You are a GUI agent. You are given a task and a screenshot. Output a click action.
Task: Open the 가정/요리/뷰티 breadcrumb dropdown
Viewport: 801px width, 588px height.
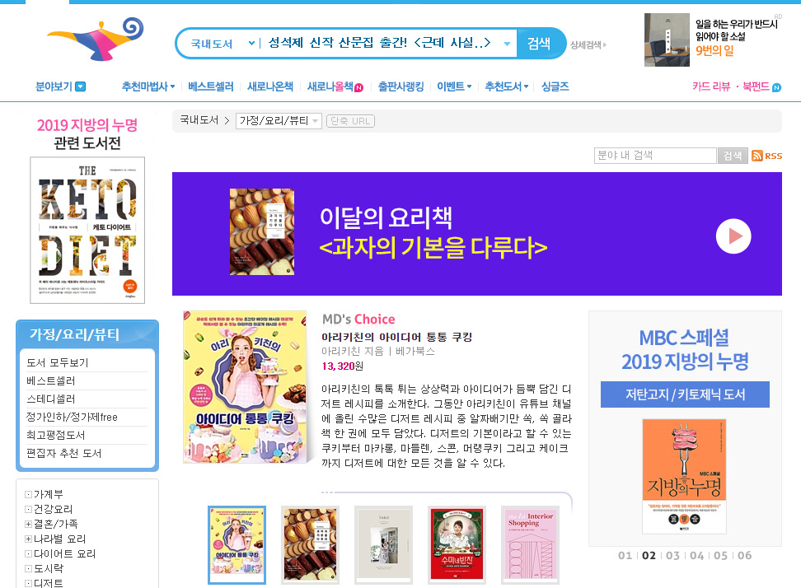tap(279, 121)
